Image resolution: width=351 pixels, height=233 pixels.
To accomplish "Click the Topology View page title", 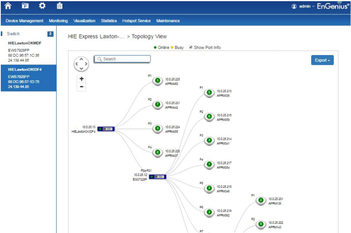I will coord(149,37).
